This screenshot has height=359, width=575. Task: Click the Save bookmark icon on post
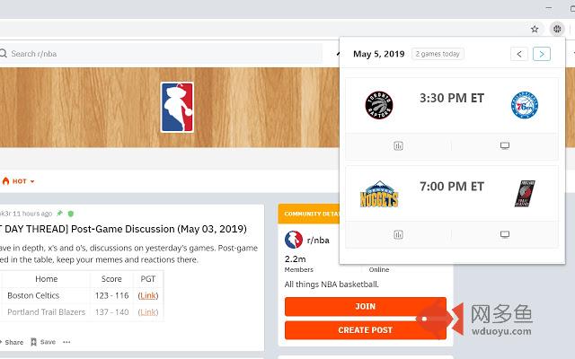[x=33, y=342]
